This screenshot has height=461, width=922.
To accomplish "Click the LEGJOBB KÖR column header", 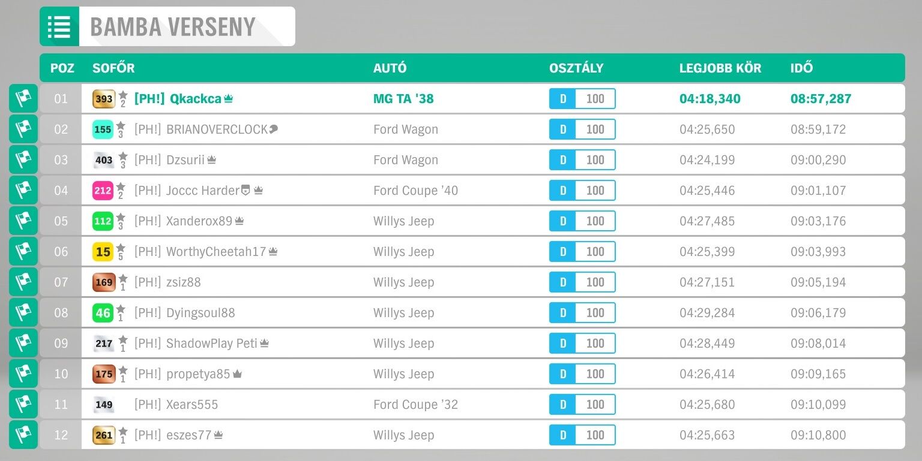I will tap(720, 68).
